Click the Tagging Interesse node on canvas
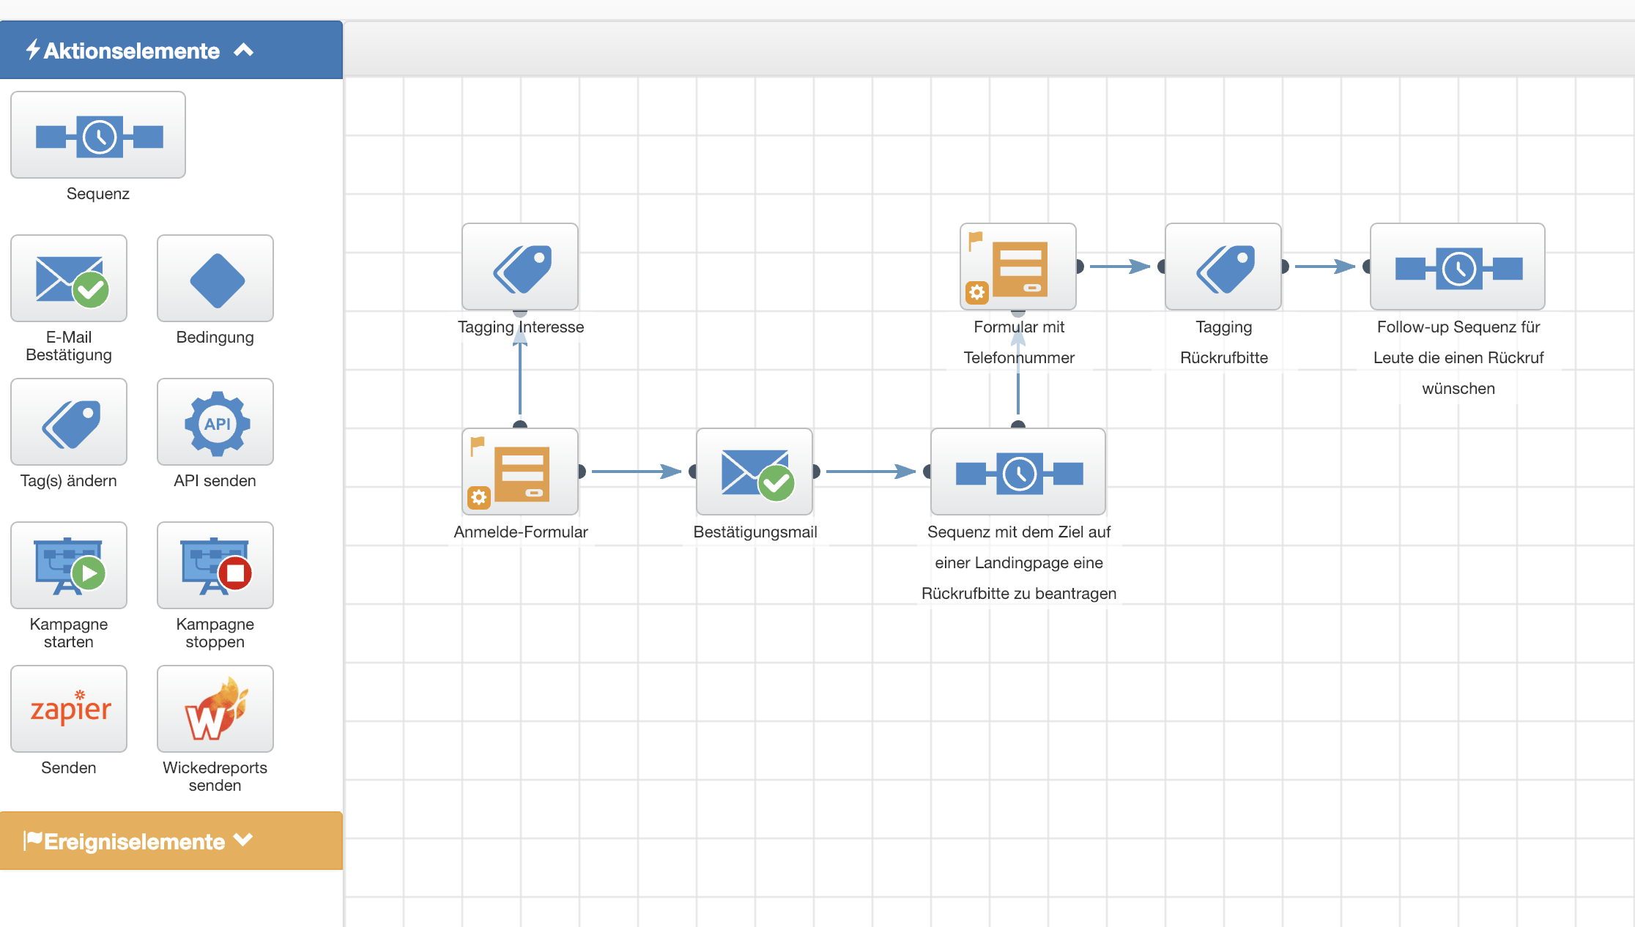1635x927 pixels. pos(520,267)
